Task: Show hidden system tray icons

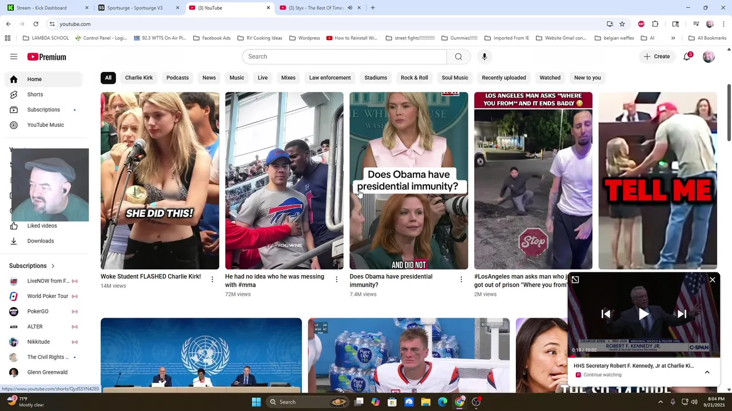Action: pos(661,402)
